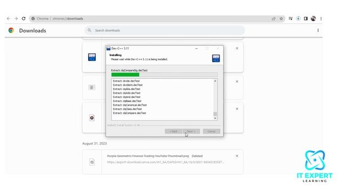The height and width of the screenshot is (194, 346).
Task: Click the Dev-C++ file icon in downloads list
Action: [92, 57]
